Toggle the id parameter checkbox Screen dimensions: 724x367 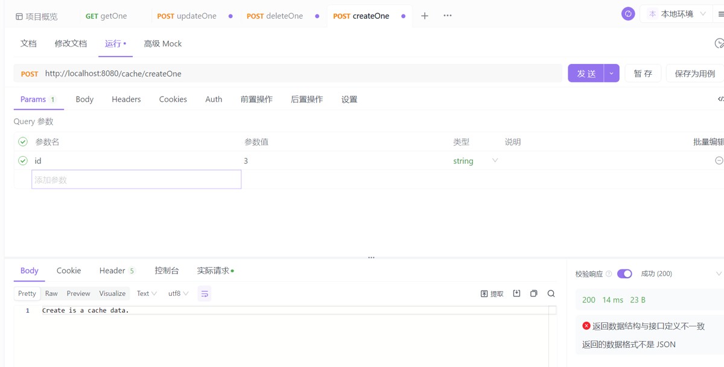23,160
